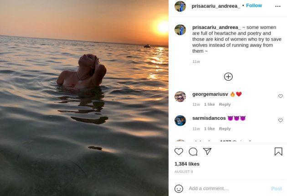Image resolution: width=287 pixels, height=196 pixels.
Task: Open the three-dot more options menu
Action: [x=278, y=6]
